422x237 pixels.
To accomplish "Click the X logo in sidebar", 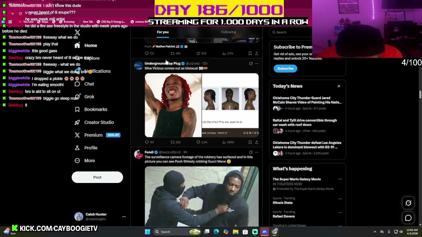I will point(77,33).
